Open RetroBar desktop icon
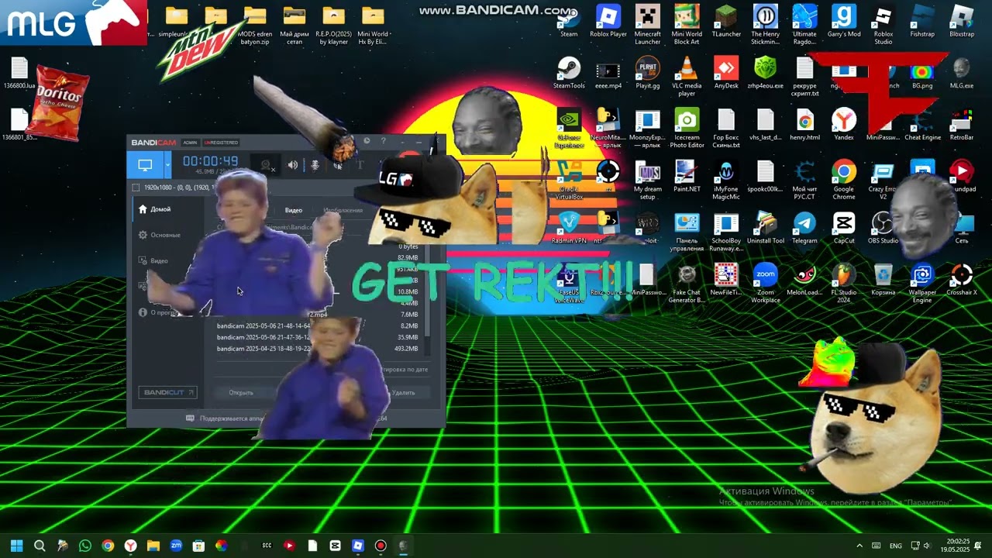The image size is (992, 558). click(x=962, y=126)
